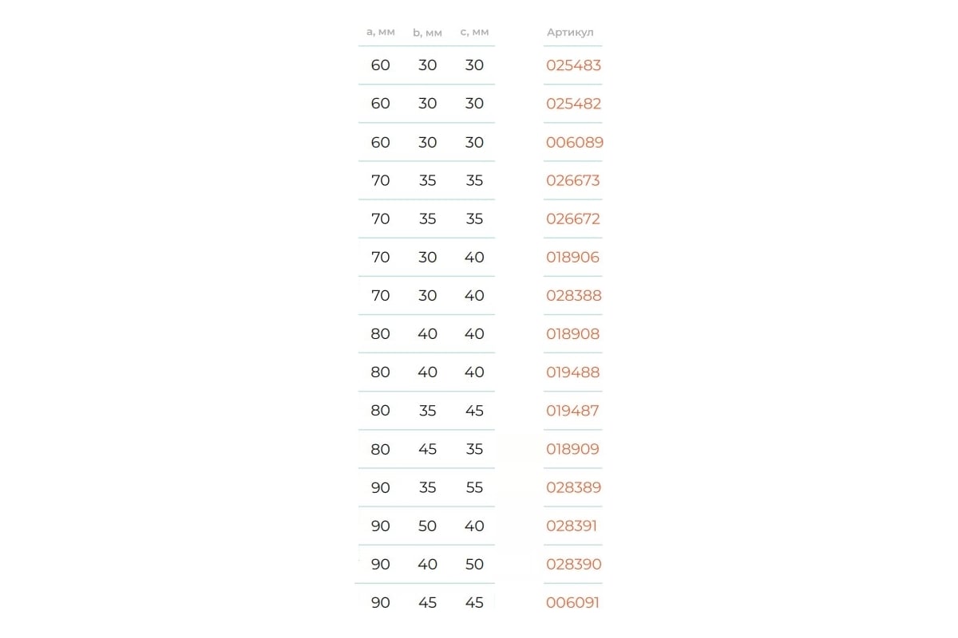Click article number 006089

[574, 143]
